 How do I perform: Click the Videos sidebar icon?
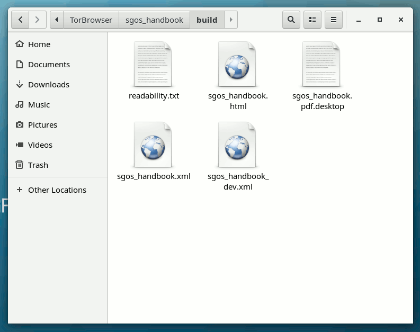pyautogui.click(x=20, y=145)
